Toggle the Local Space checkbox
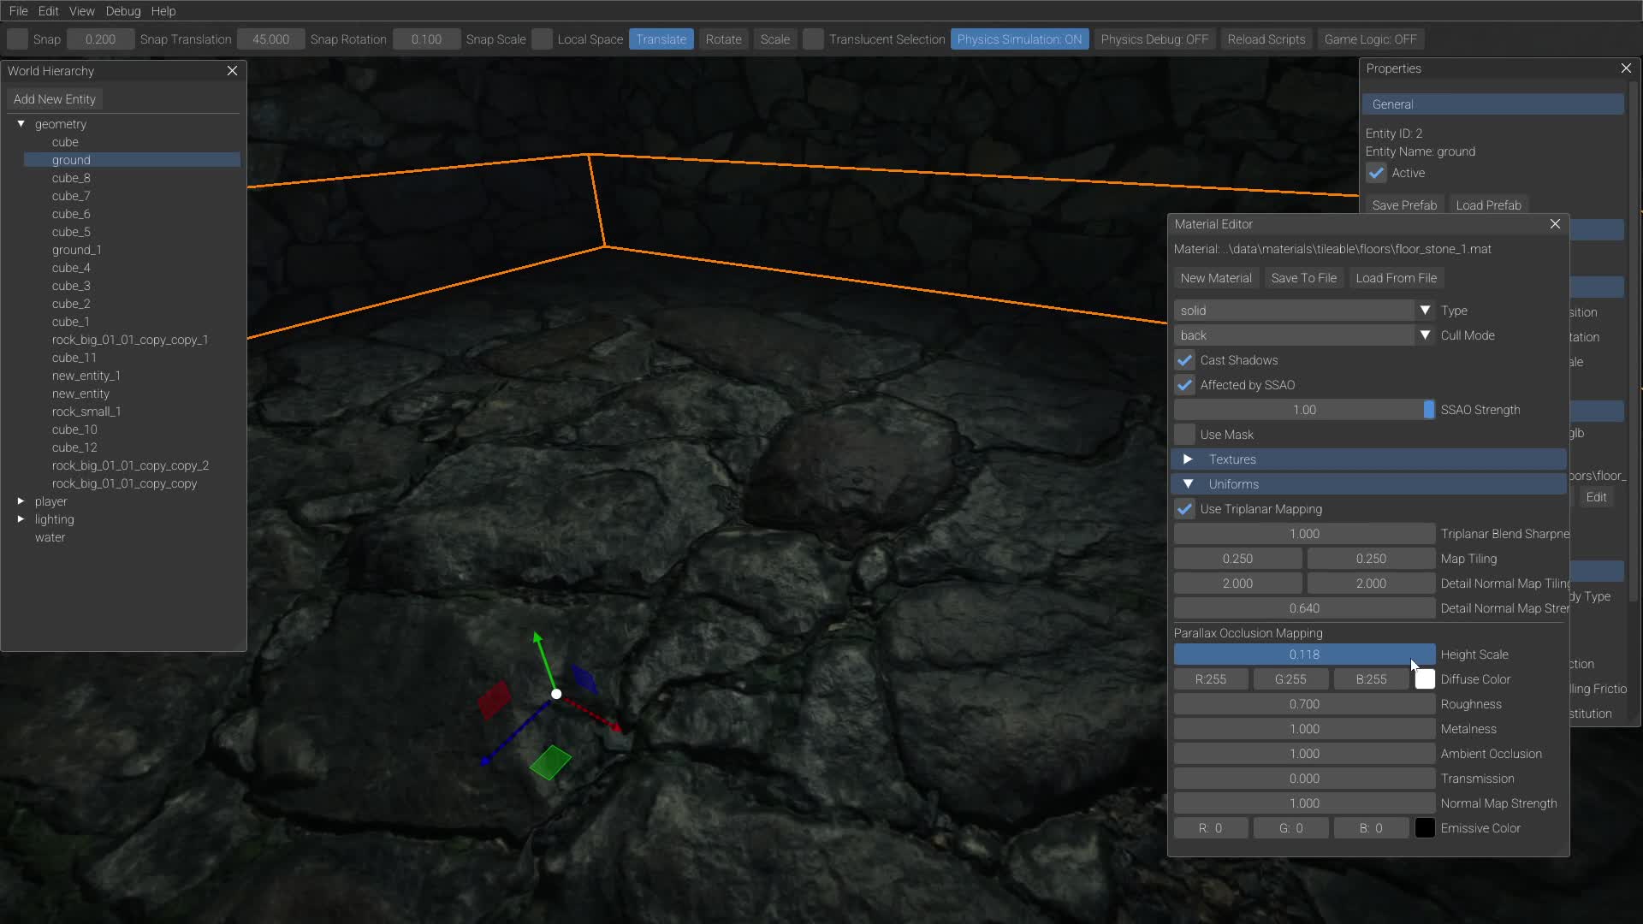1643x924 pixels. (542, 39)
